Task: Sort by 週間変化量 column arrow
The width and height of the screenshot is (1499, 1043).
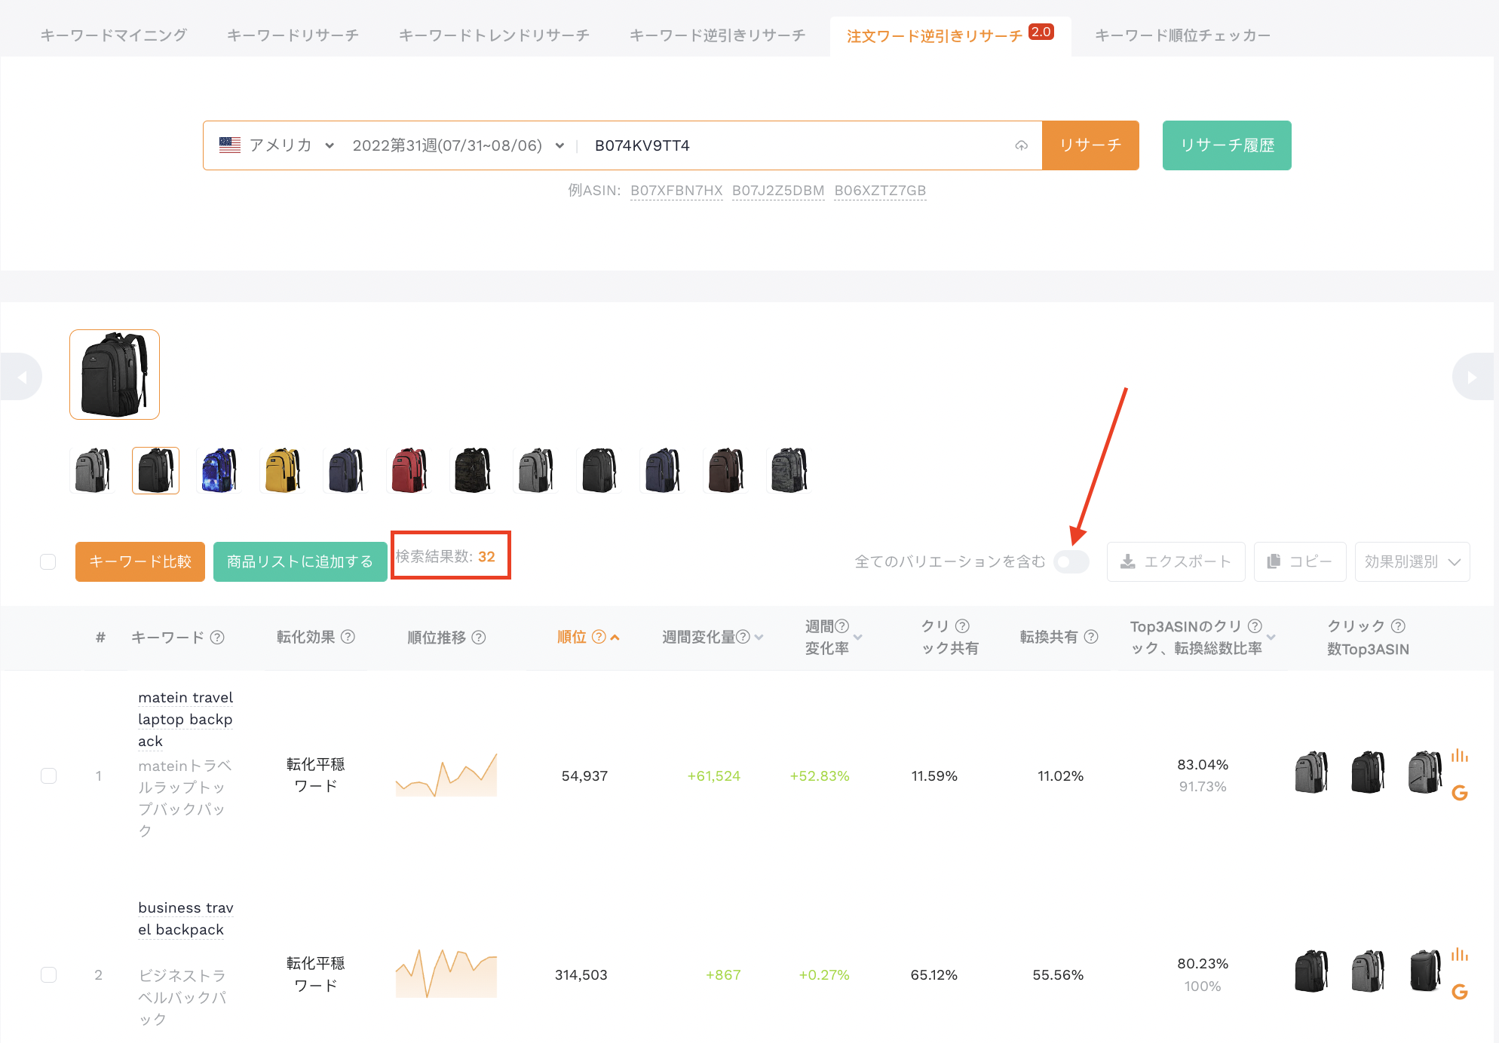Action: [x=759, y=638]
